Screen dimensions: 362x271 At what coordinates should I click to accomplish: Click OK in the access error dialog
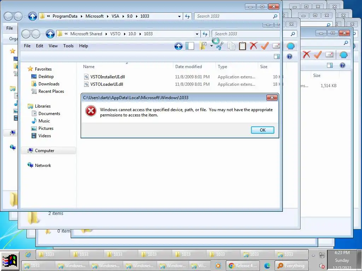pos(263,130)
